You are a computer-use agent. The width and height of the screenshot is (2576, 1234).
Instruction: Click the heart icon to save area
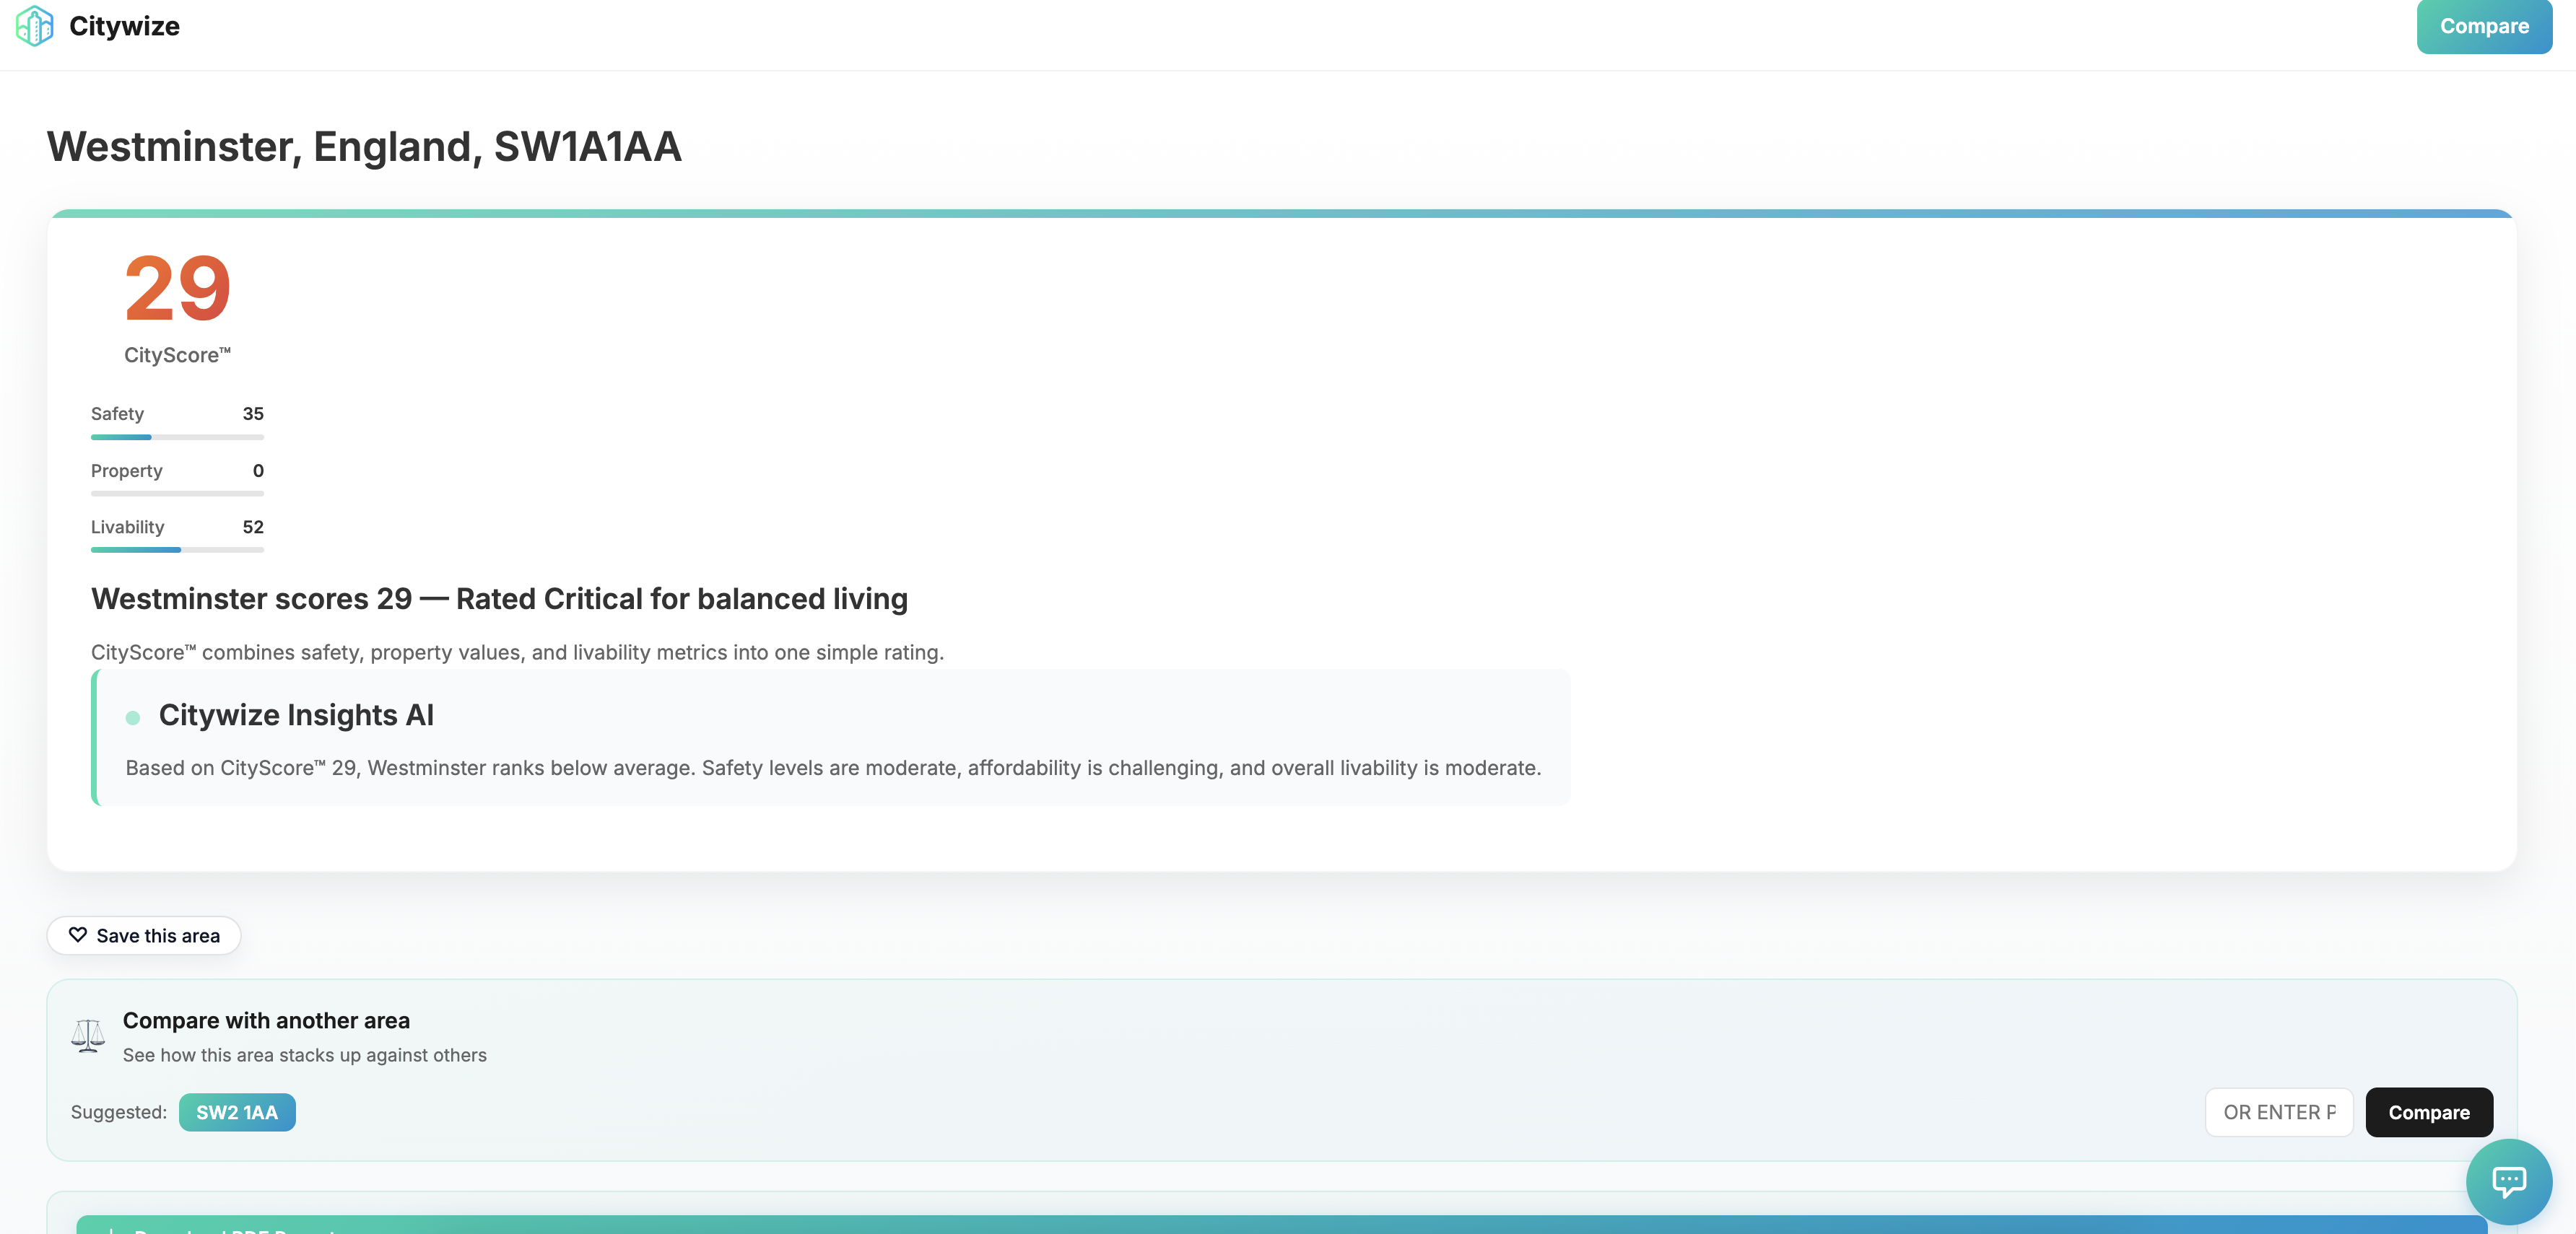point(77,935)
